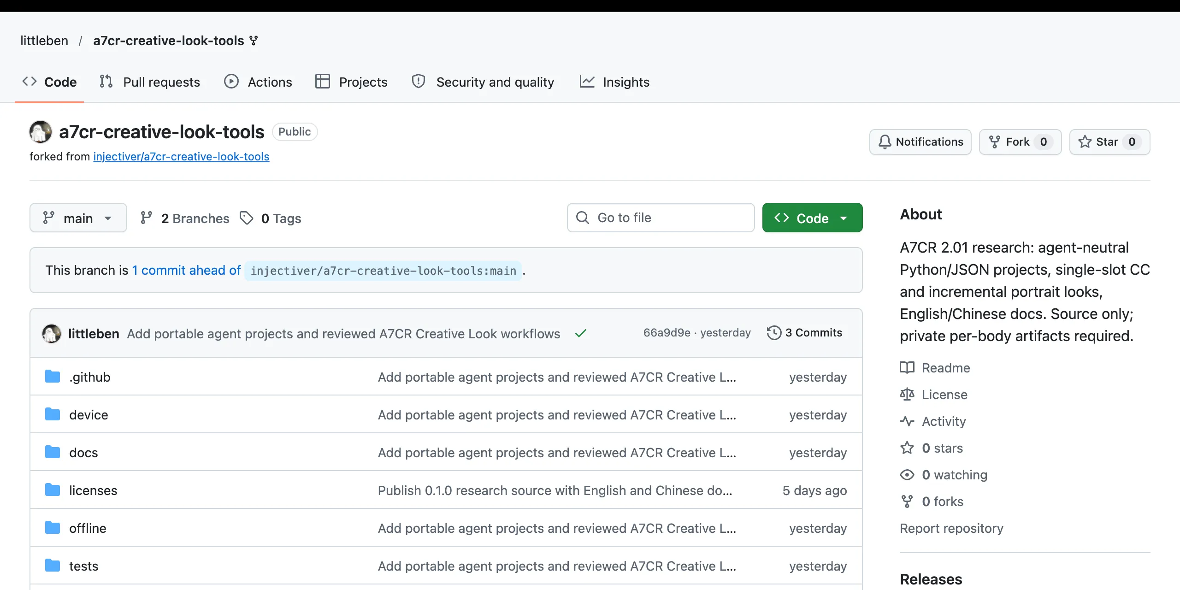Click the License scales icon
Viewport: 1180px width, 590px height.
[907, 395]
